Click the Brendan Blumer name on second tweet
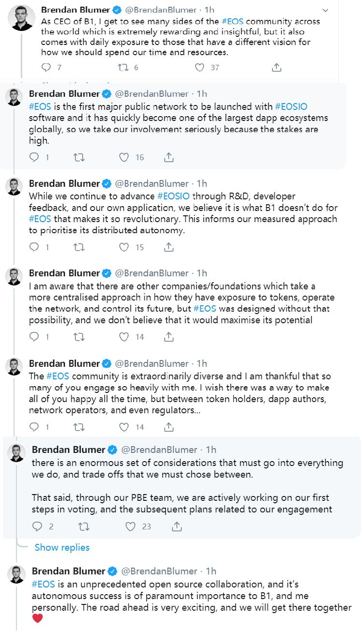Screen dimensions: 361x631 tap(63, 93)
